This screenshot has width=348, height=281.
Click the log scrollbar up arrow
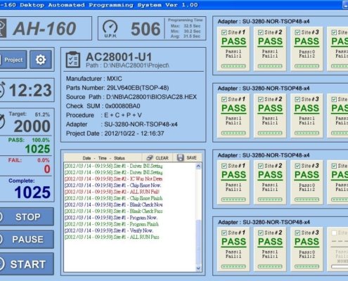(198, 166)
